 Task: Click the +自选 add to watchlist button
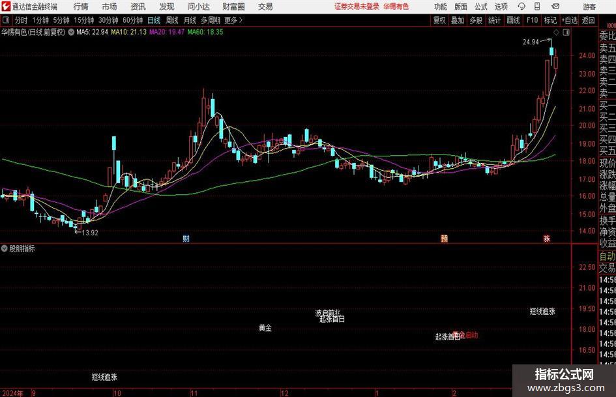click(x=570, y=20)
